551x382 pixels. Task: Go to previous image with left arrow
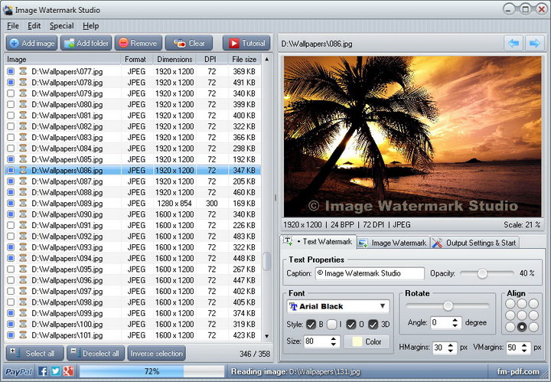(x=513, y=43)
